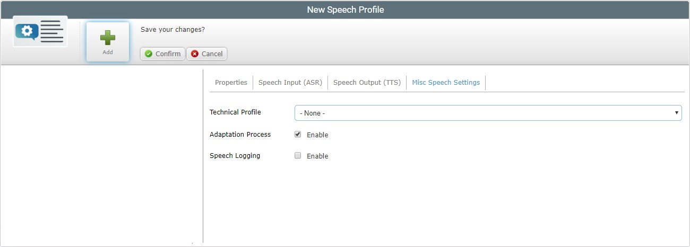Screen dimensions: 690x247
Task: Cancel saving the changes
Action: 206,54
